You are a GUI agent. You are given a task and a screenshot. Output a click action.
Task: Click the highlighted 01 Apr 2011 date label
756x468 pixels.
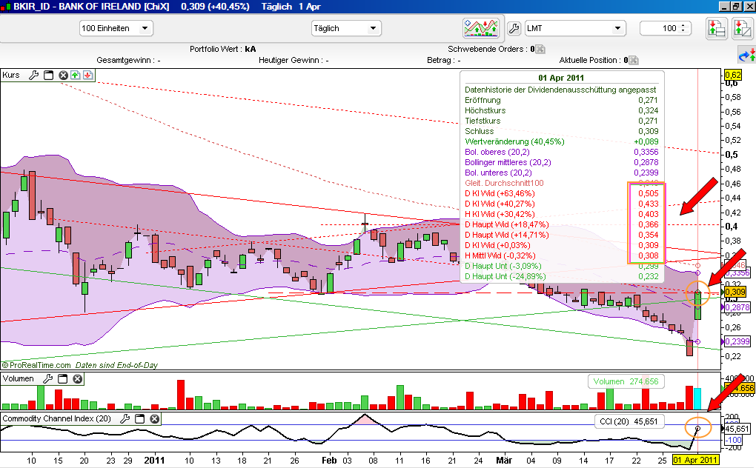pos(694,460)
